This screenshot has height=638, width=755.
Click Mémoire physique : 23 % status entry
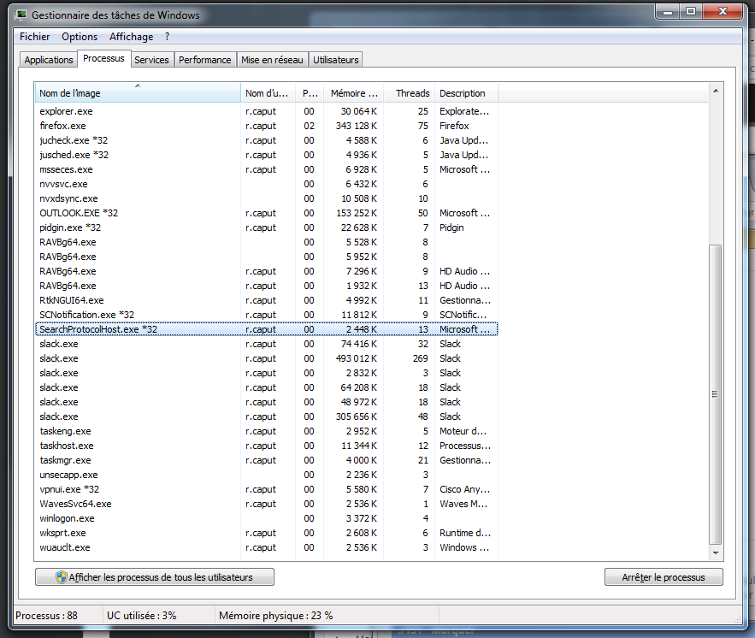pyautogui.click(x=276, y=616)
